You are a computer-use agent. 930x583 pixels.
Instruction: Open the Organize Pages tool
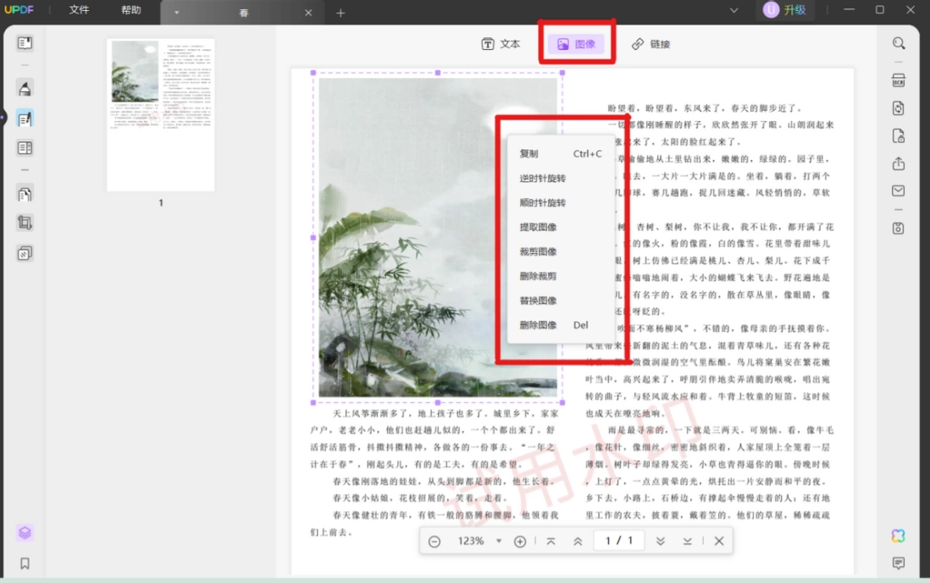coord(25,195)
